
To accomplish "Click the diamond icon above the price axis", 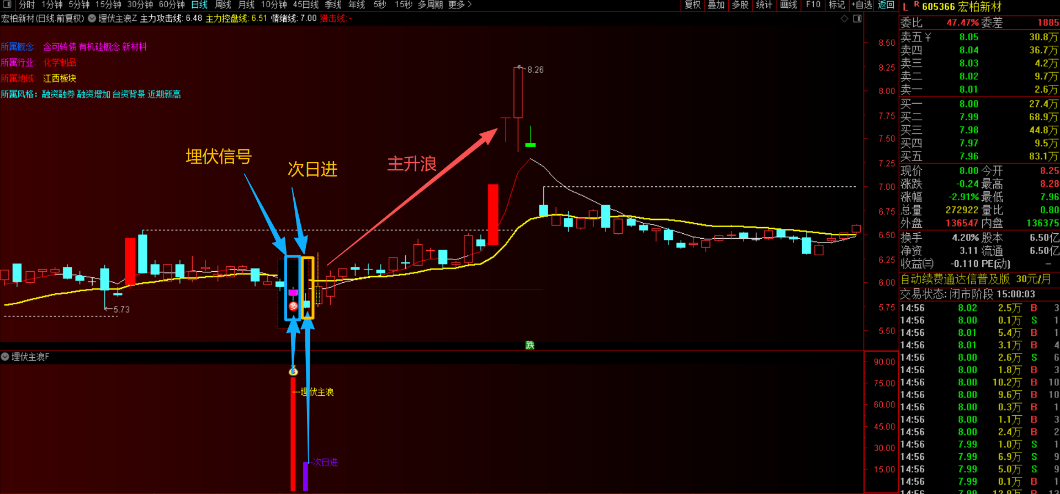I will (x=844, y=19).
